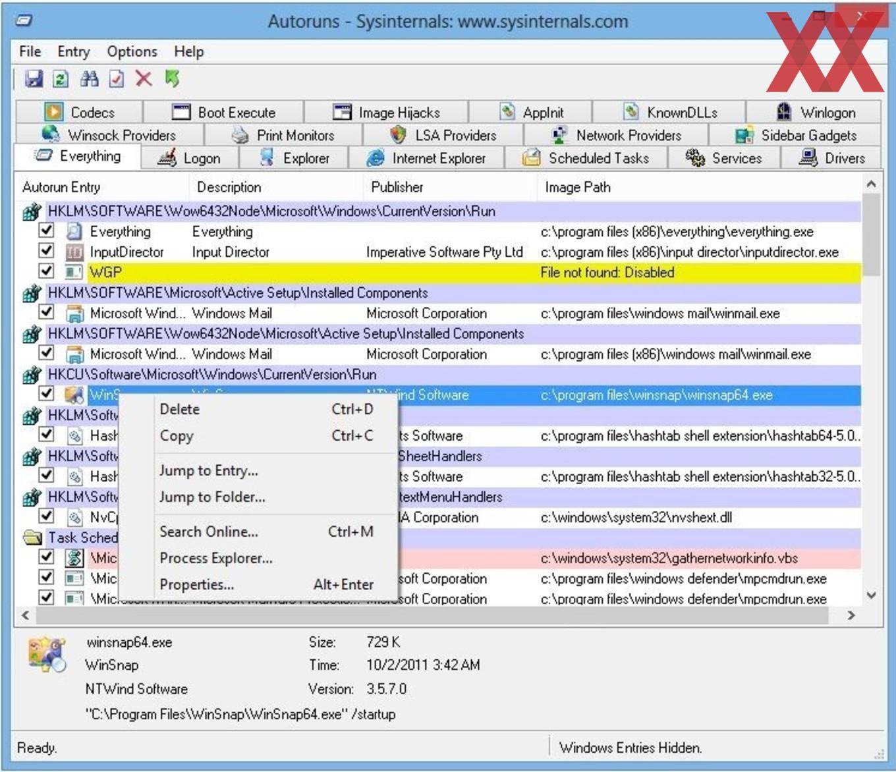Click the Find binoculars toolbar icon
This screenshot has height=772, width=896.
[x=90, y=79]
